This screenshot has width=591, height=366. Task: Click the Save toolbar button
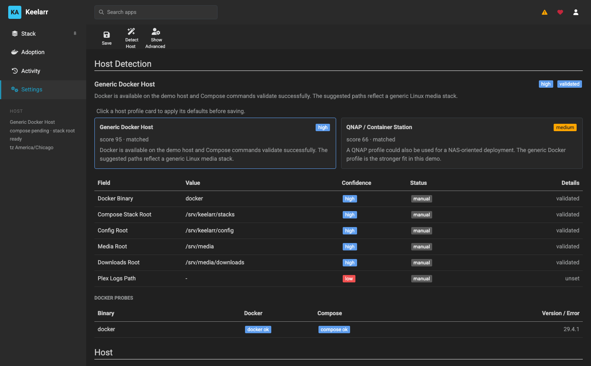(x=107, y=38)
